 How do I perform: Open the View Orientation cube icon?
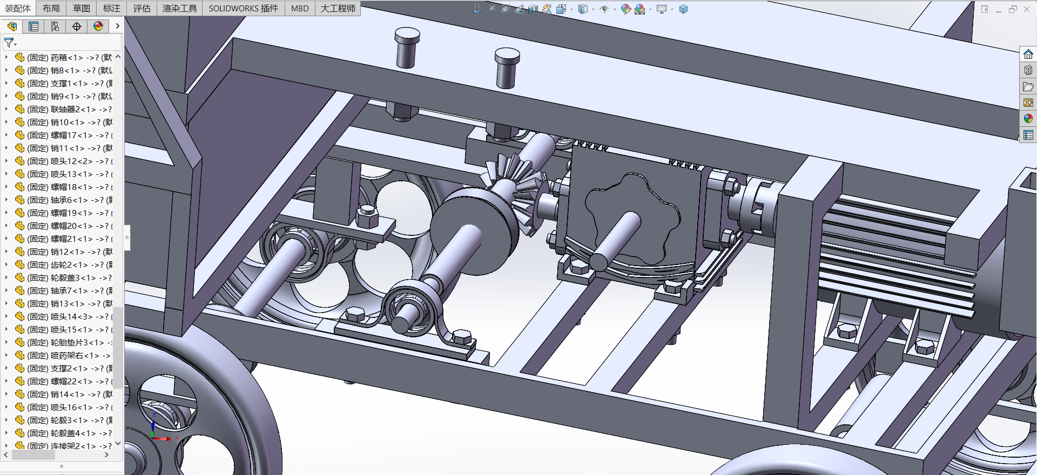(561, 9)
